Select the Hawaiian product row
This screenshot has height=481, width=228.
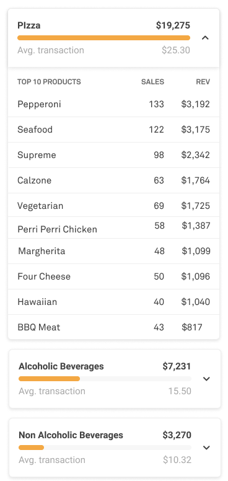pos(114,302)
